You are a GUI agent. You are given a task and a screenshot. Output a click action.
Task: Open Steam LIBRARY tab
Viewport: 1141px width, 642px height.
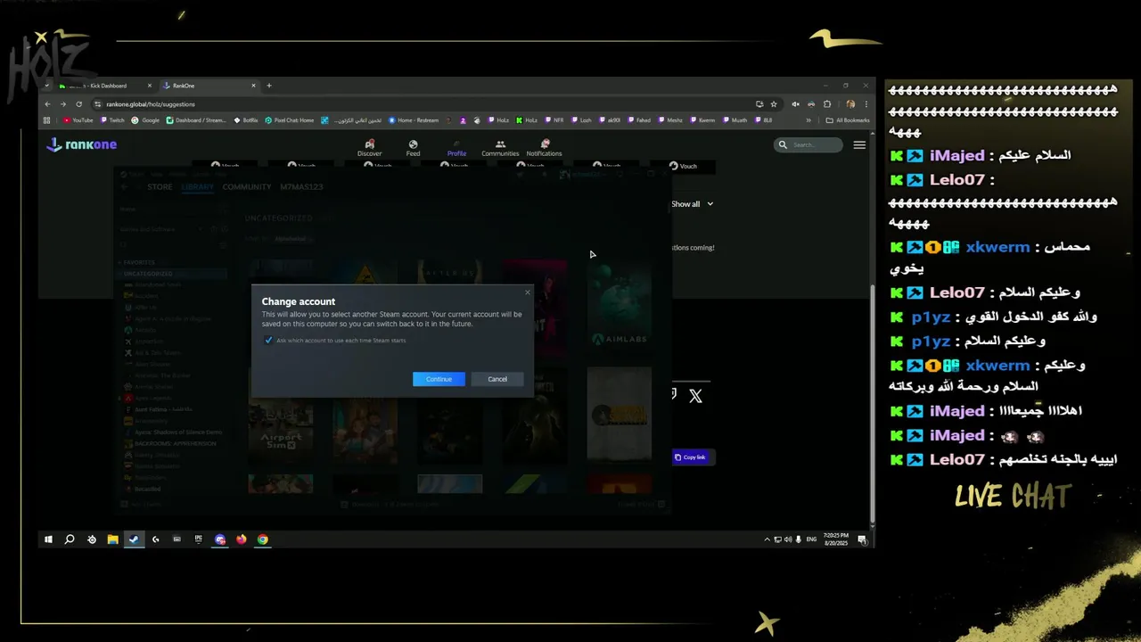197,187
